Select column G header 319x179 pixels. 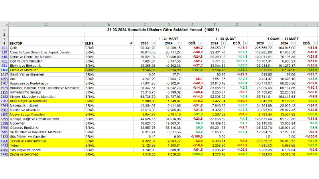coord(237,24)
